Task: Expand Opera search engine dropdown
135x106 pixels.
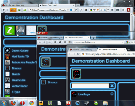Action: click(129, 42)
